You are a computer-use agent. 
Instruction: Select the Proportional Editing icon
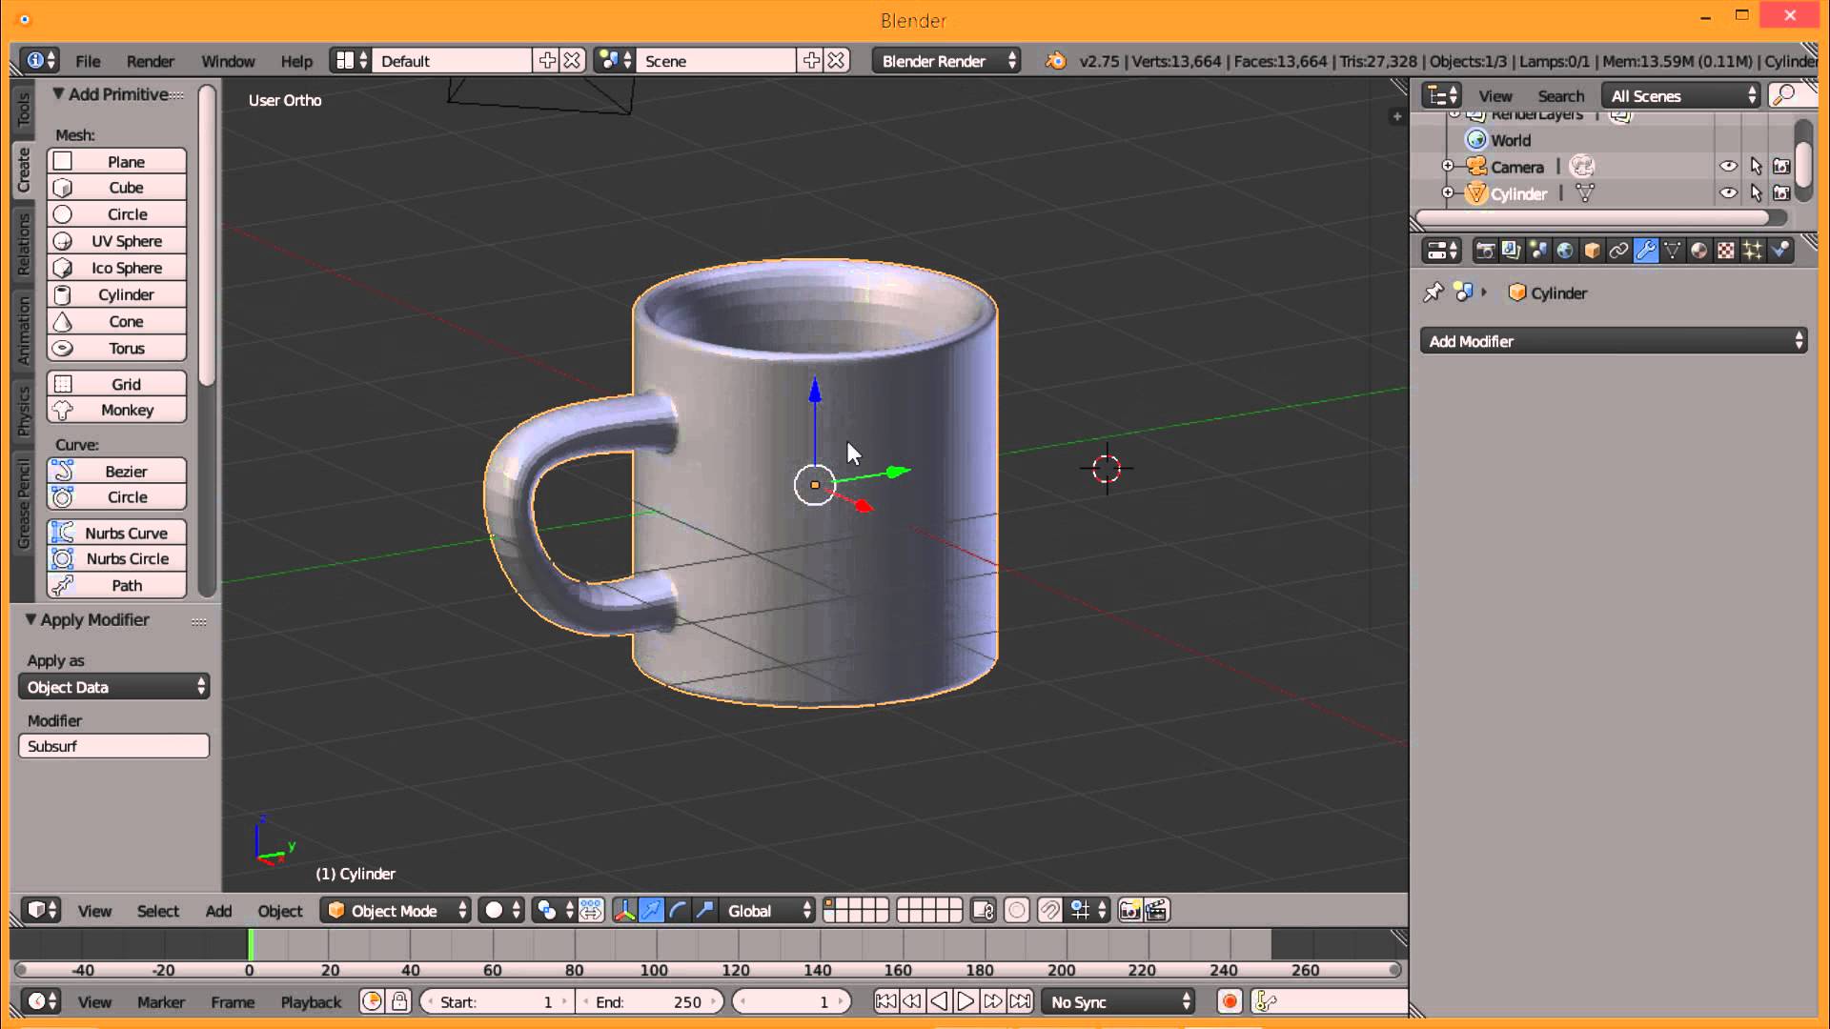(x=1017, y=910)
